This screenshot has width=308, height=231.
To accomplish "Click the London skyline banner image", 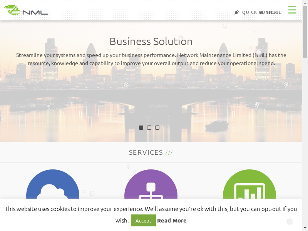I will (x=151, y=98).
